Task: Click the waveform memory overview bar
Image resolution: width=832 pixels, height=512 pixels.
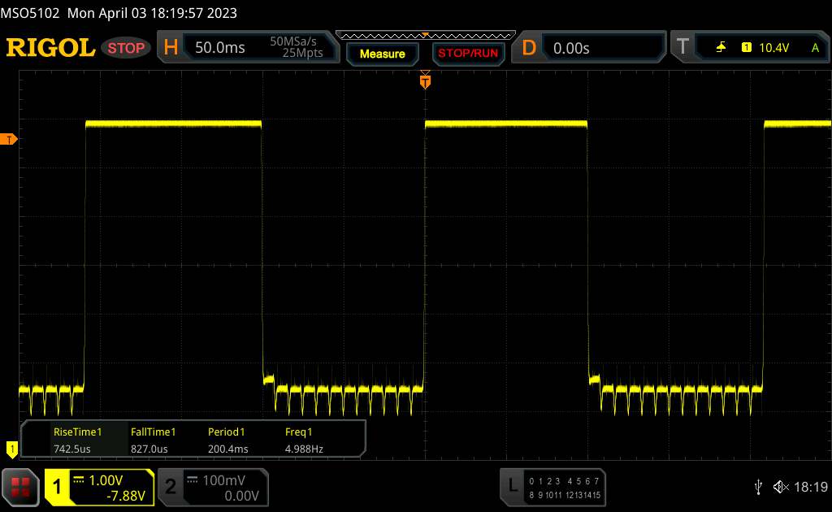Action: pyautogui.click(x=426, y=36)
